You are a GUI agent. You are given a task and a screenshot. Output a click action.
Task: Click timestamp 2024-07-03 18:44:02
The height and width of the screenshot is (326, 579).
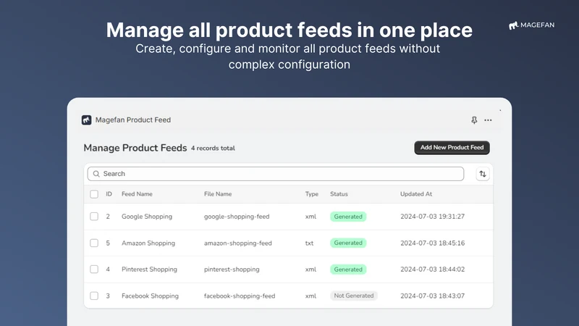pyautogui.click(x=432, y=269)
